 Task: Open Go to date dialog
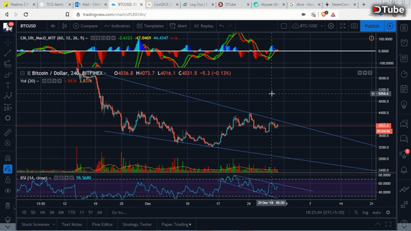tap(119, 212)
